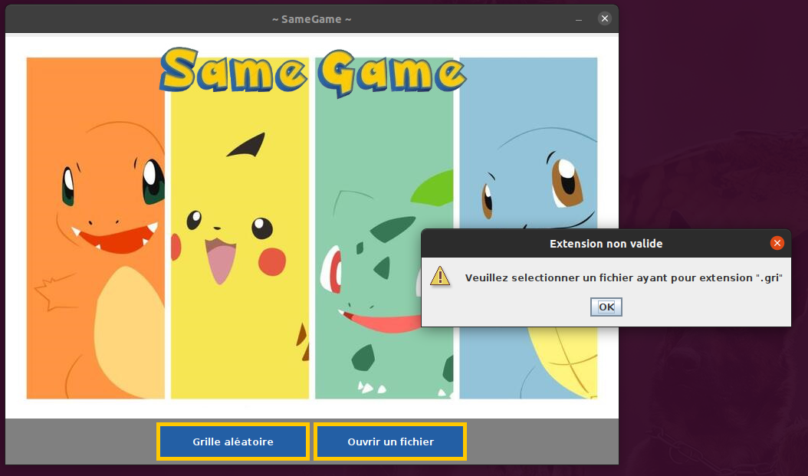Viewport: 808px width, 476px height.
Task: Click the 'Extension non valide' title bar
Action: [x=606, y=244]
